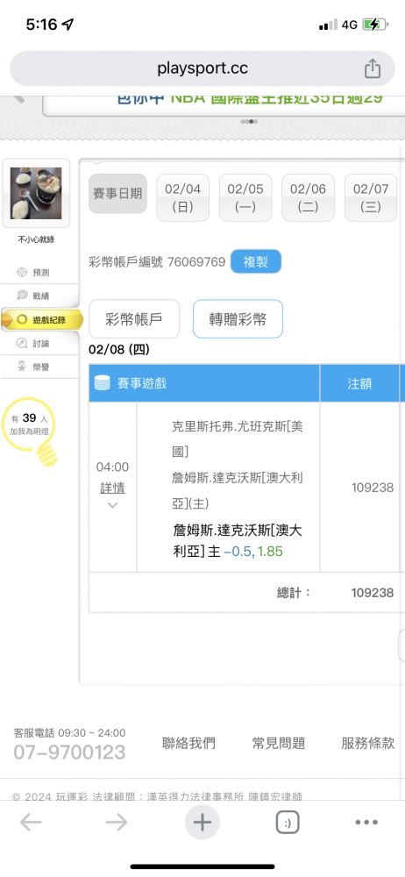Tap the user profile food photo
Viewport: 405px width, 877px height.
(x=36, y=193)
